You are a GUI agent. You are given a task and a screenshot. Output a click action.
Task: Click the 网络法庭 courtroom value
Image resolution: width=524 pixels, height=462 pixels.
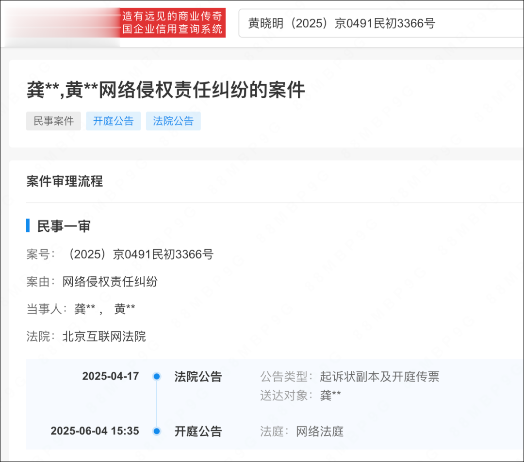[320, 431]
